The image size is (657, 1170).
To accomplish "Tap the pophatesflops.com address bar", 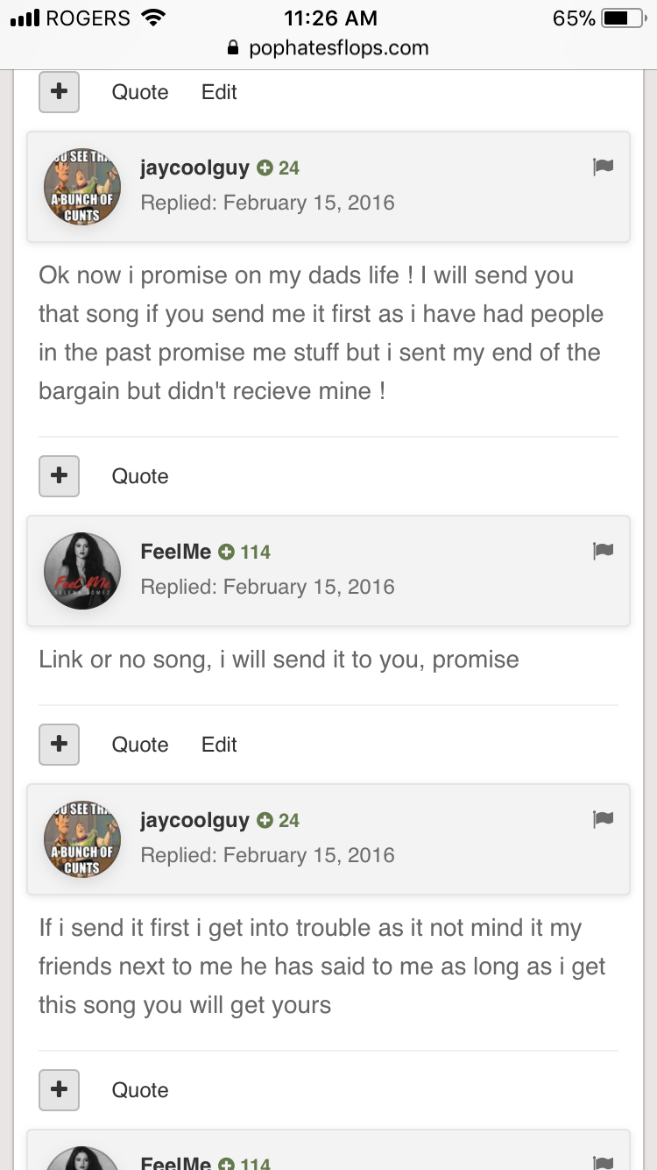I will [x=328, y=47].
